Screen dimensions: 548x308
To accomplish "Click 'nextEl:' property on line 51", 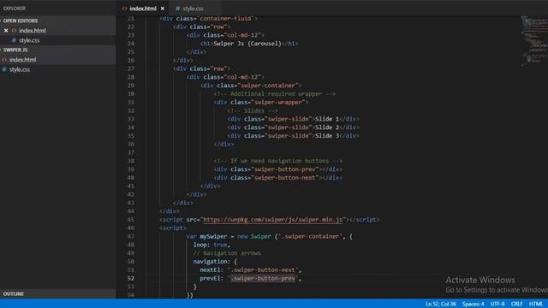I will tap(211, 270).
